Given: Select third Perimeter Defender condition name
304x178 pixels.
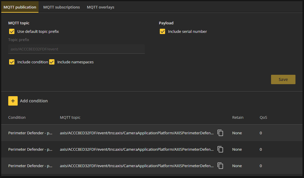Looking at the screenshot, I should pyautogui.click(x=30, y=166).
